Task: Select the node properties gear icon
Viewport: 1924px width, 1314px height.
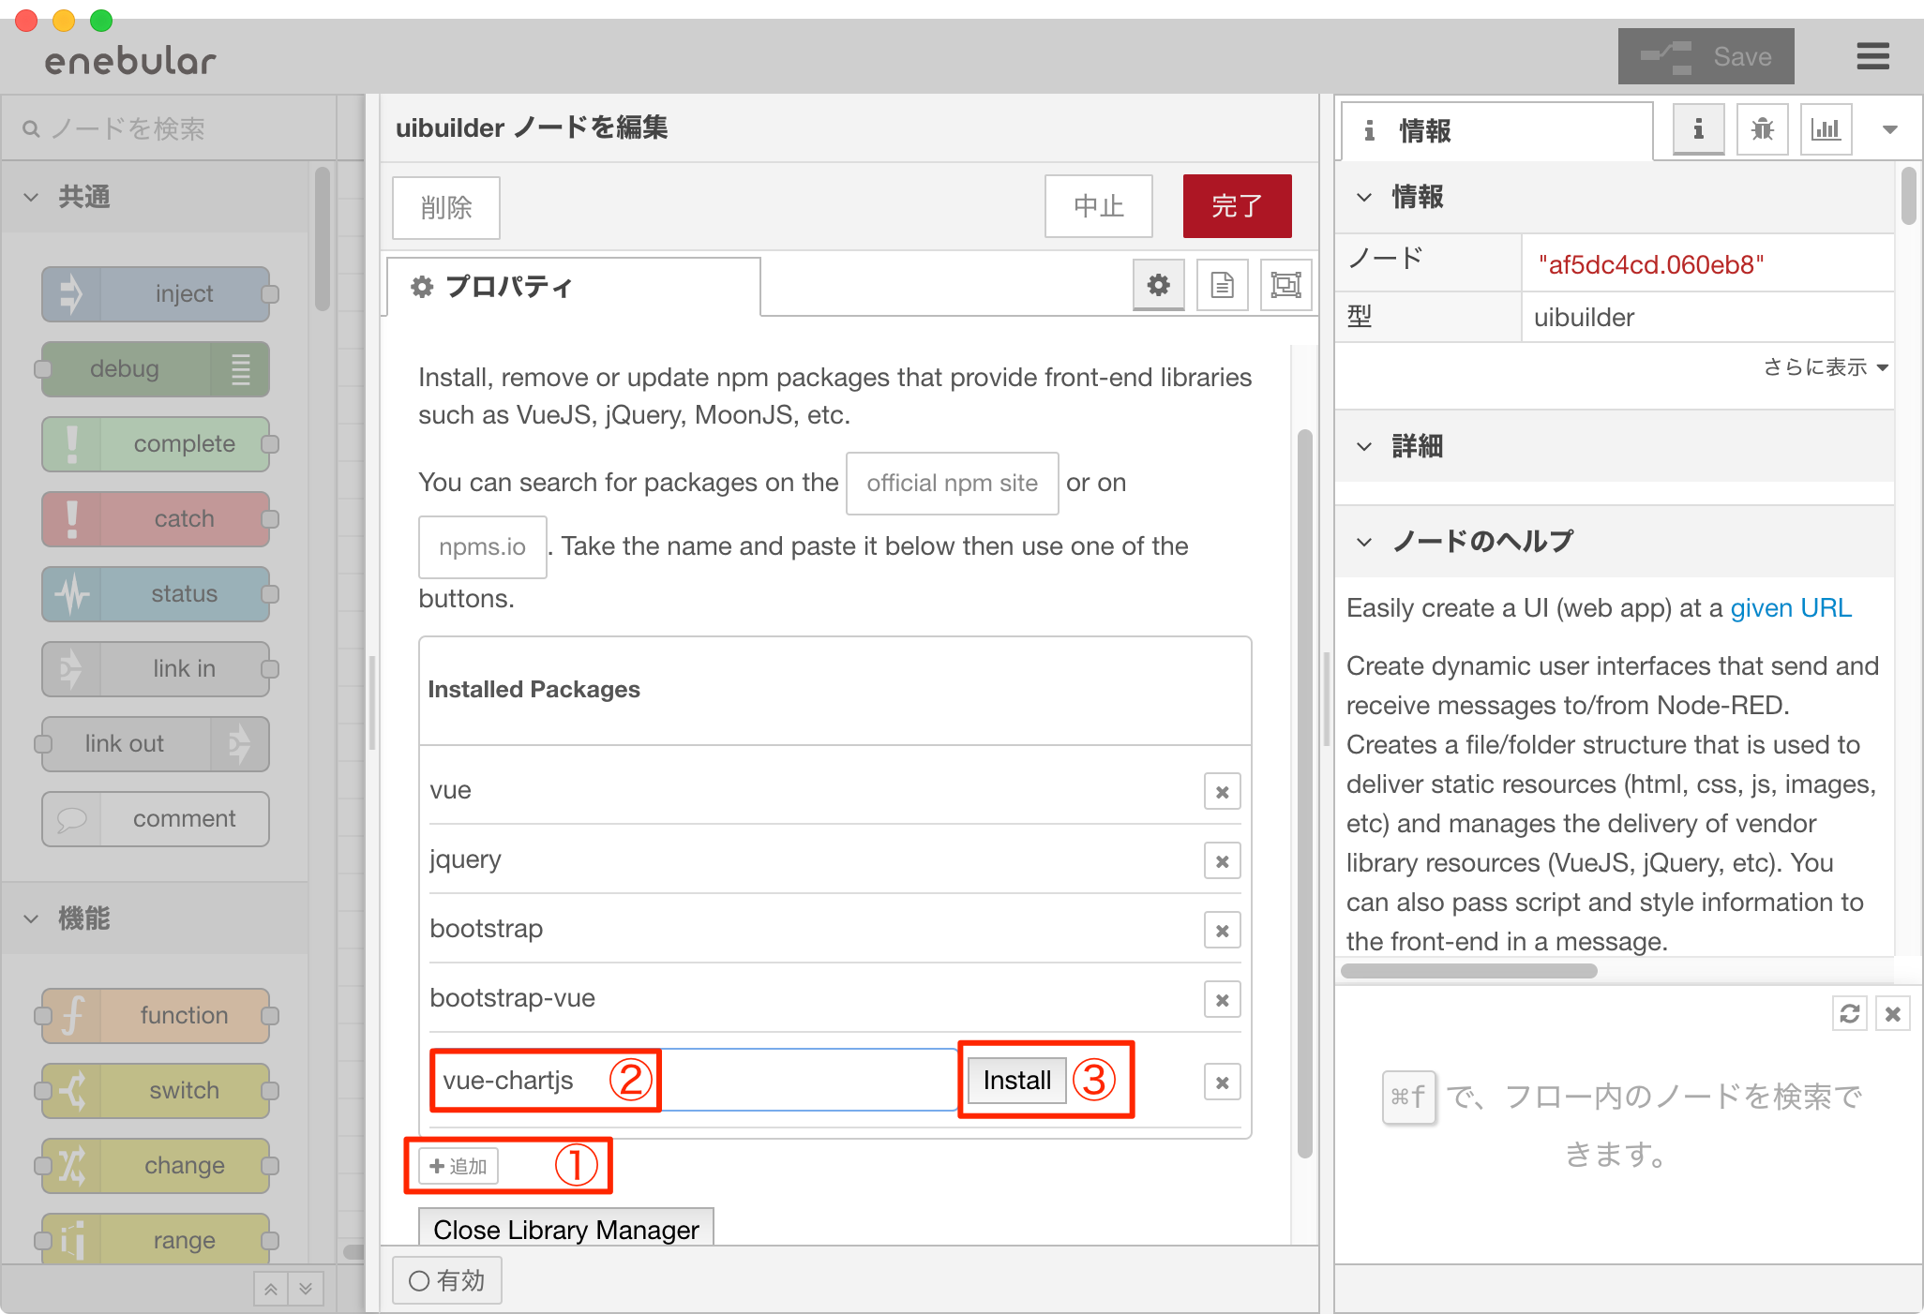Action: 1159,285
